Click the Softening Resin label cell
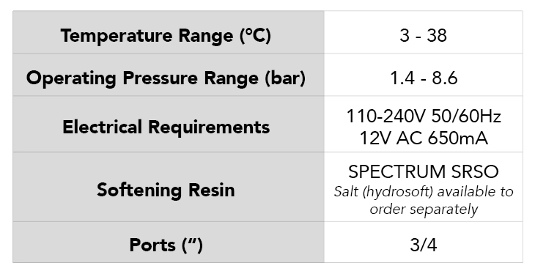535x274 pixels. point(169,187)
